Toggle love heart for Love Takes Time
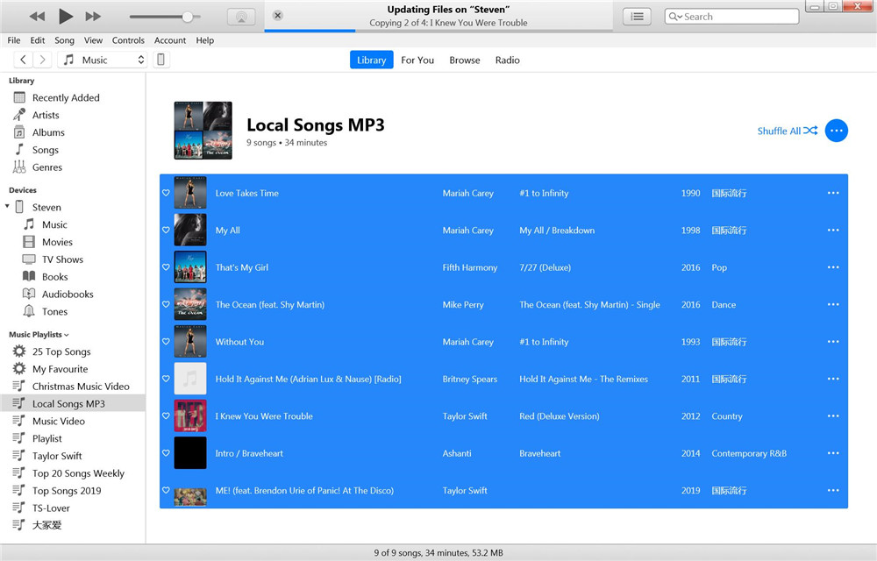Screen dimensions: 877x561 (166, 192)
